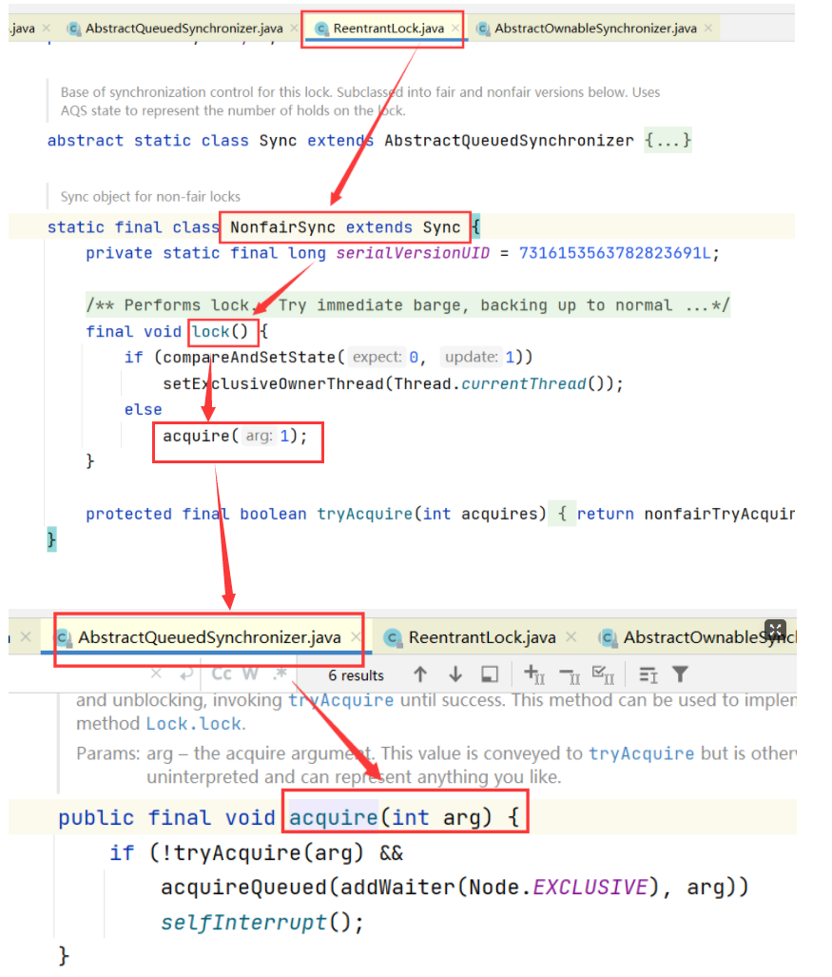Viewport: 832px width, 977px height.
Task: Click 'setExclusiveOwnerThread' call
Action: coord(274,383)
